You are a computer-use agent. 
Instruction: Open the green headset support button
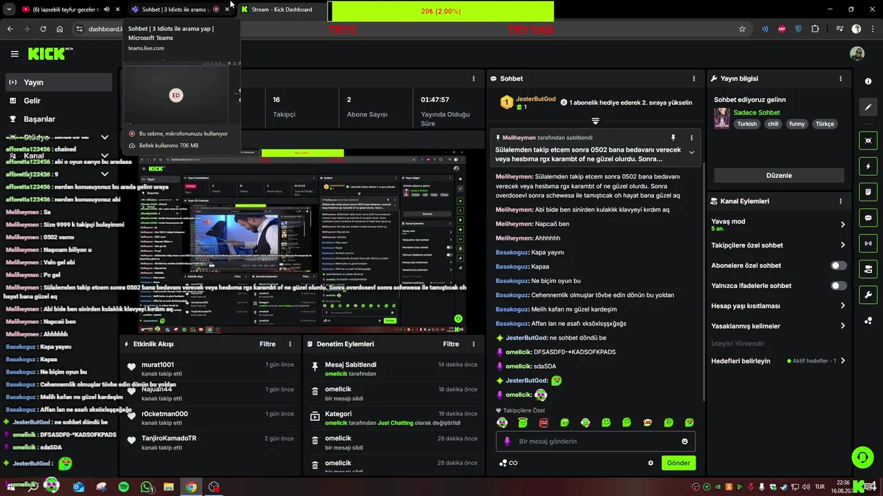pos(862,457)
